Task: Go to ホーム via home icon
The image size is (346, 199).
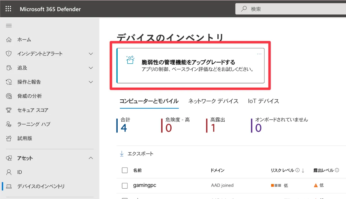Action: click(9, 40)
